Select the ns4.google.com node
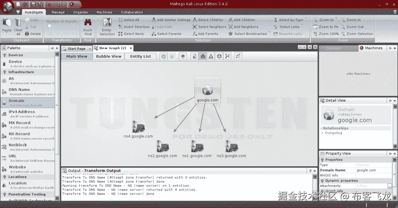Viewport: 398px width, 208px height. (x=138, y=129)
